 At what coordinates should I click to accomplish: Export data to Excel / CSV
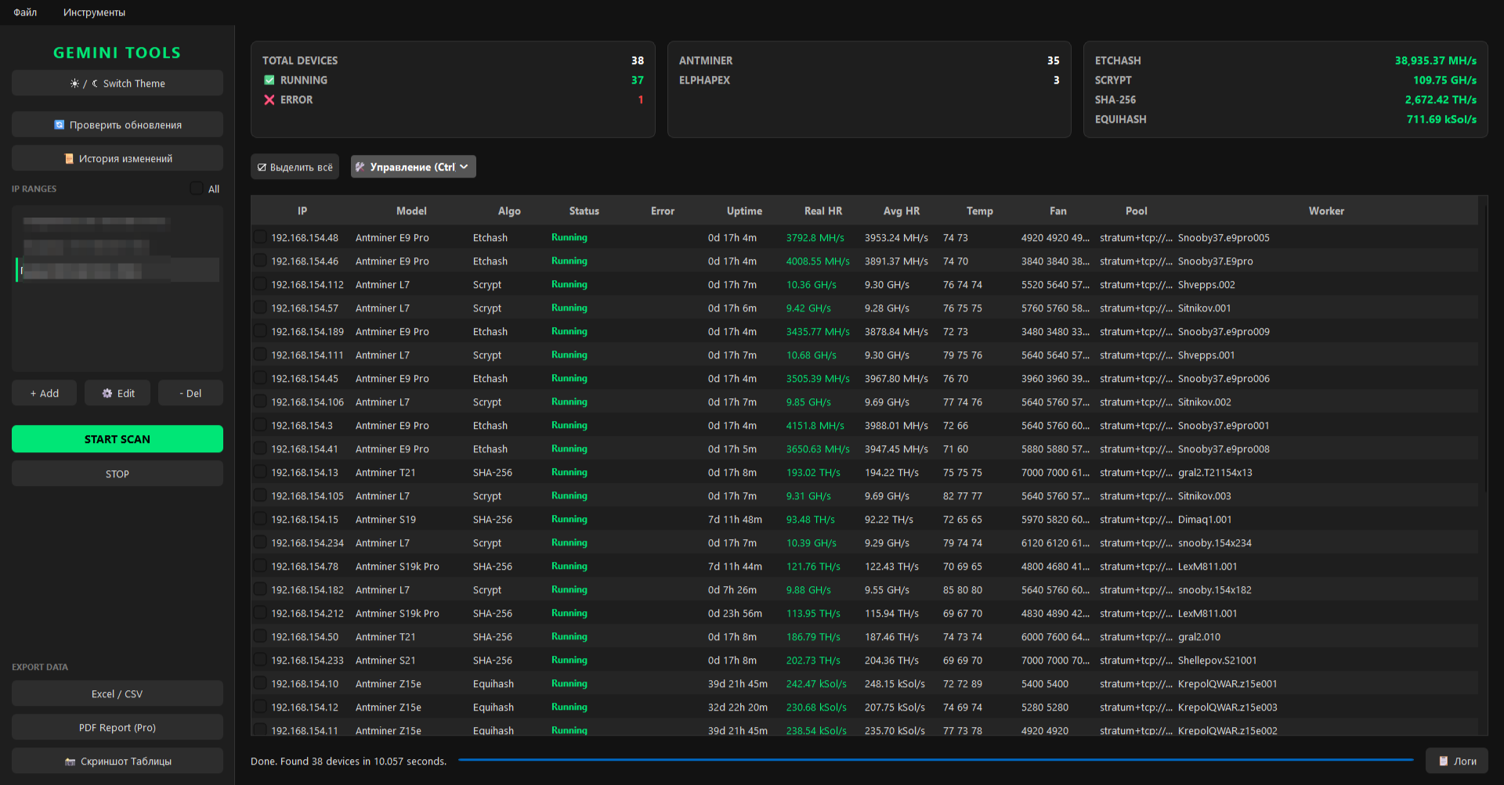coord(117,694)
